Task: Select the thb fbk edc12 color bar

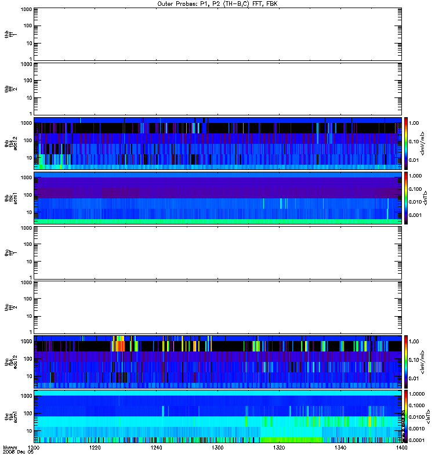Action: 406,143
